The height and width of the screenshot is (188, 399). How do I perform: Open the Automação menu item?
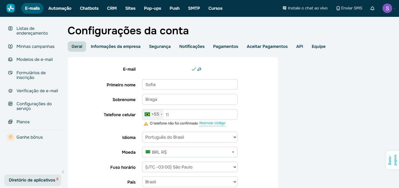[60, 8]
